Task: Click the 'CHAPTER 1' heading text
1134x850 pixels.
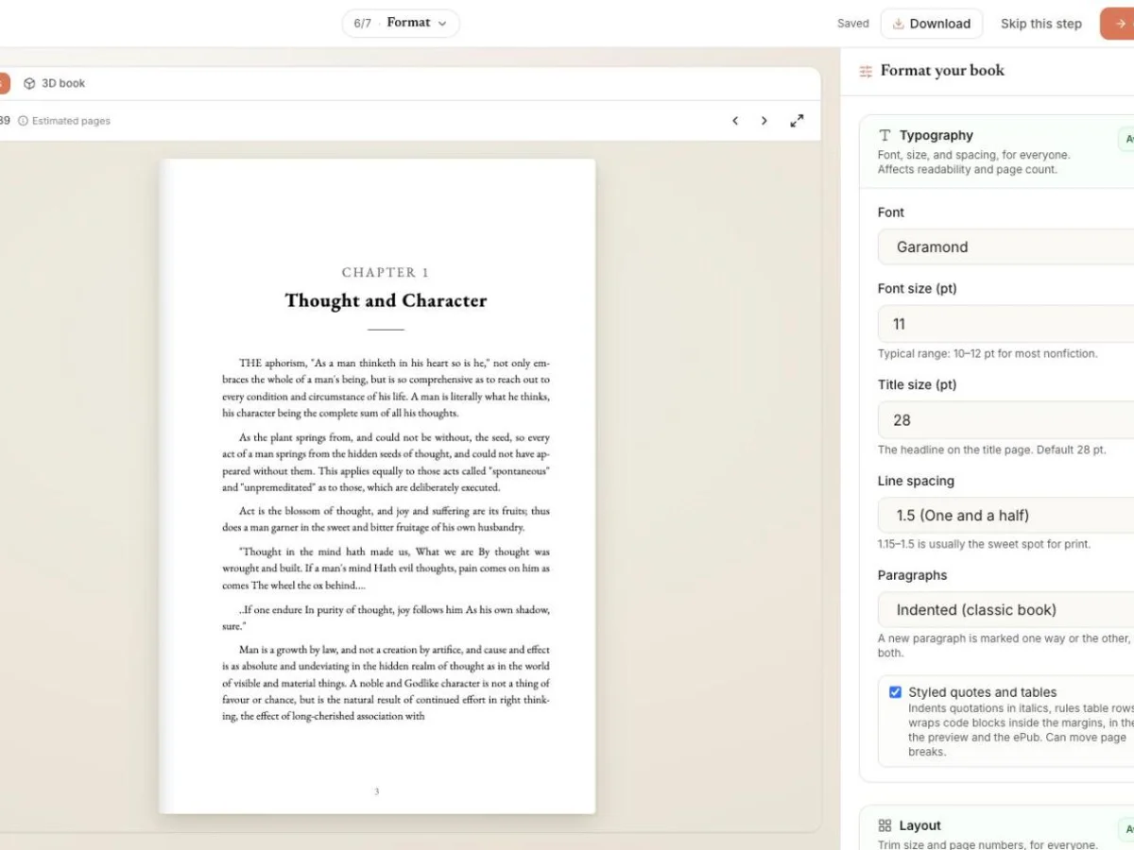Action: click(x=386, y=272)
